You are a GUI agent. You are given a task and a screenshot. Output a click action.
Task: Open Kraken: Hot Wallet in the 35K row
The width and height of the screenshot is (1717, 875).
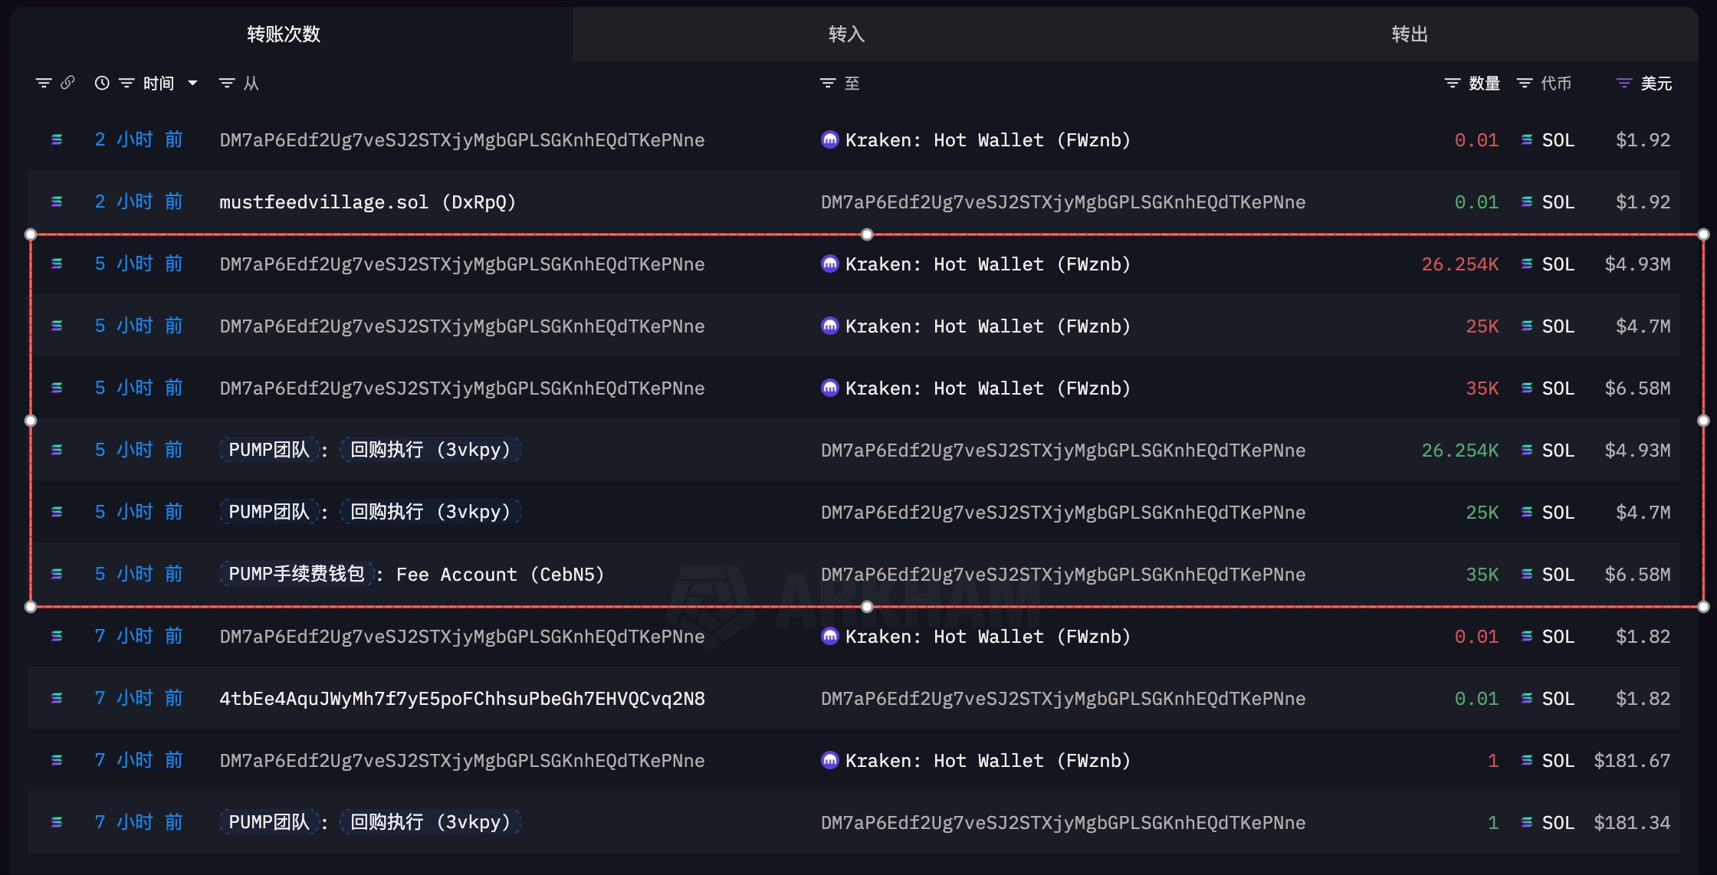988,388
